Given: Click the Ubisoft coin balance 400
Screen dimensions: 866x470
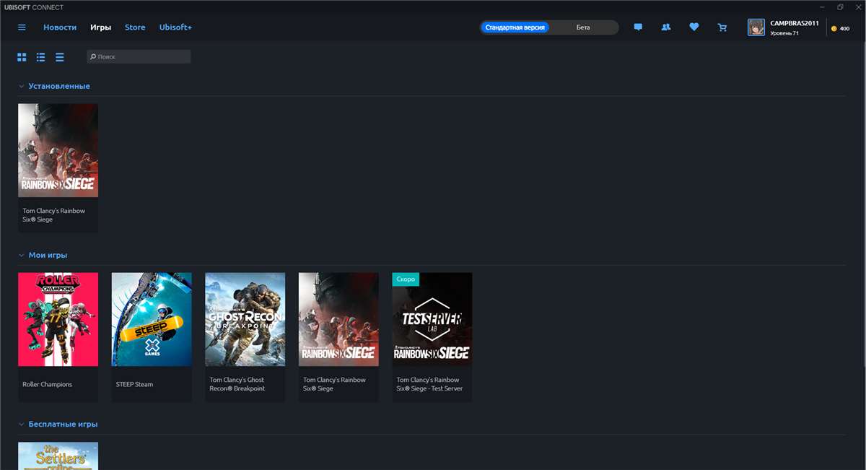Looking at the screenshot, I should 840,28.
